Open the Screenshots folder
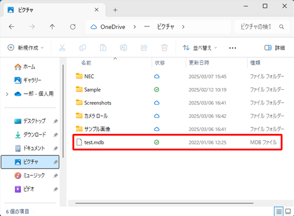294x216 pixels. [98, 103]
